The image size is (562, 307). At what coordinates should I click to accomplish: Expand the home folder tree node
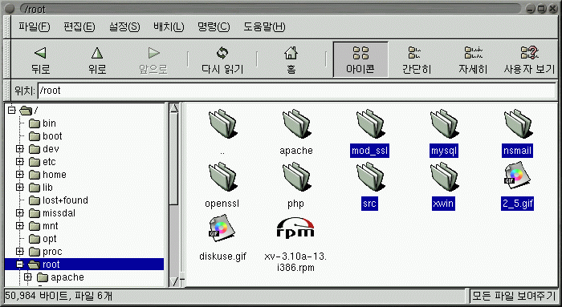point(20,175)
